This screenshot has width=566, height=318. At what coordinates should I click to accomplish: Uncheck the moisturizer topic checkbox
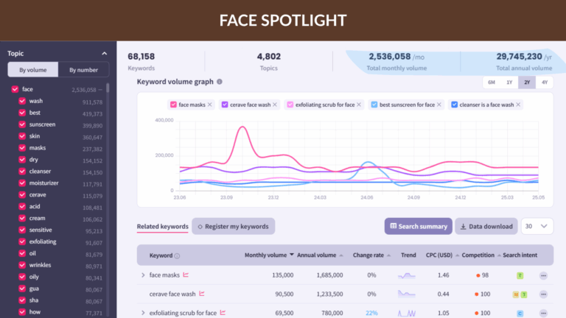click(x=22, y=183)
